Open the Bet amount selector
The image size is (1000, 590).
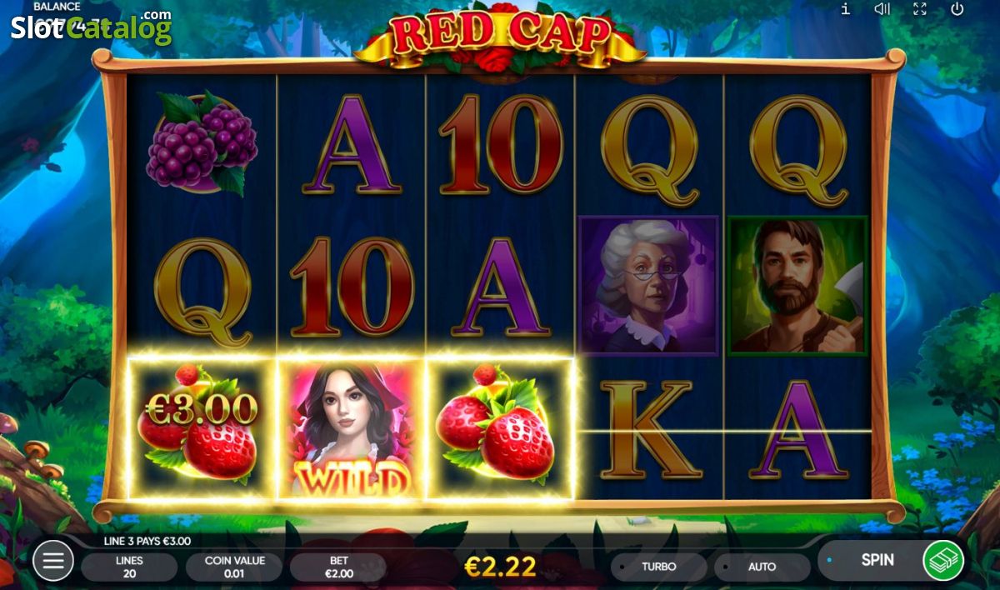tap(338, 567)
